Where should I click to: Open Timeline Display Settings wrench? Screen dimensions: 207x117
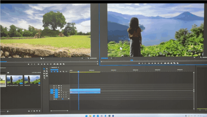(x=63, y=72)
